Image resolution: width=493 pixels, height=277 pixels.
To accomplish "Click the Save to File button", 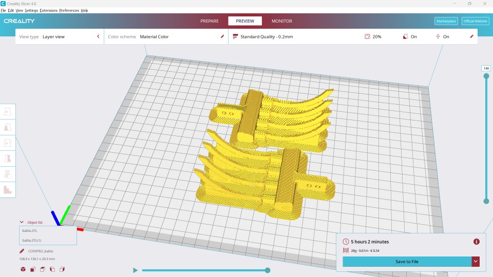I will click(407, 261).
